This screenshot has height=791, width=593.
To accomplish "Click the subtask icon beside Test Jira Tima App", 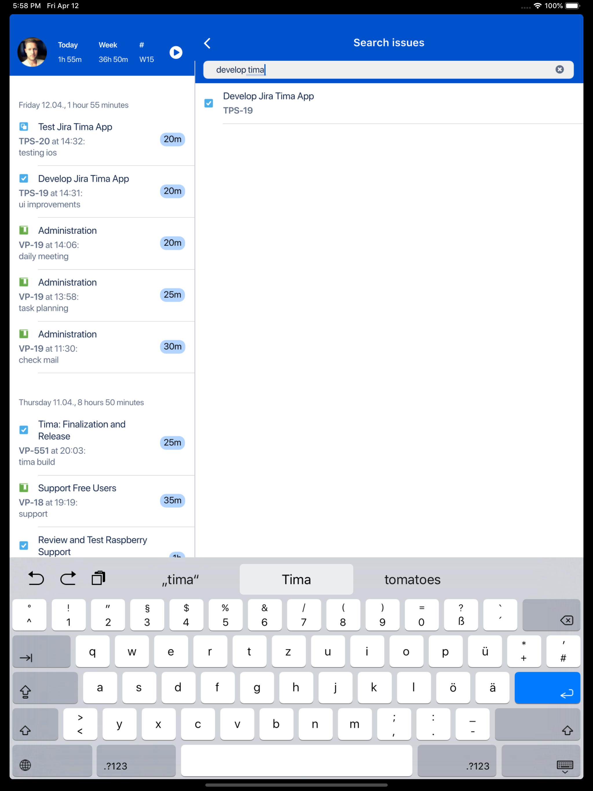I will click(24, 127).
